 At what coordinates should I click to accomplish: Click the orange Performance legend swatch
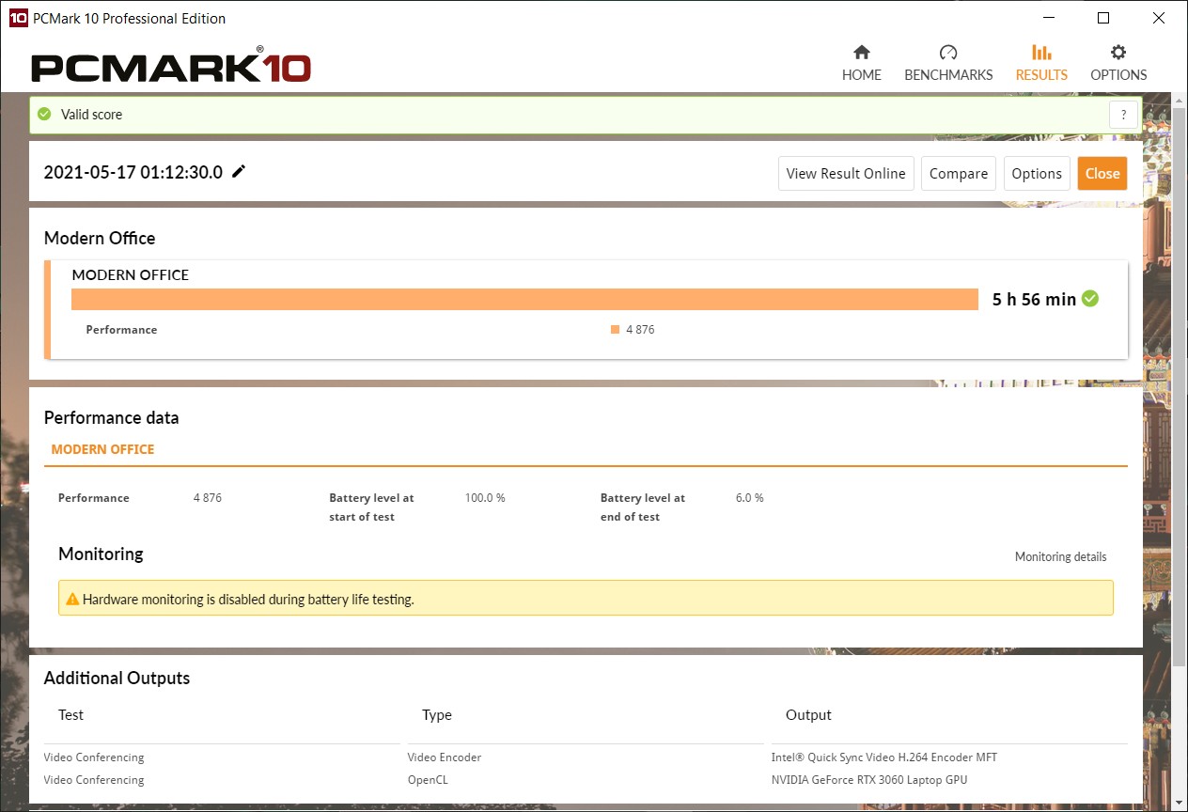615,330
